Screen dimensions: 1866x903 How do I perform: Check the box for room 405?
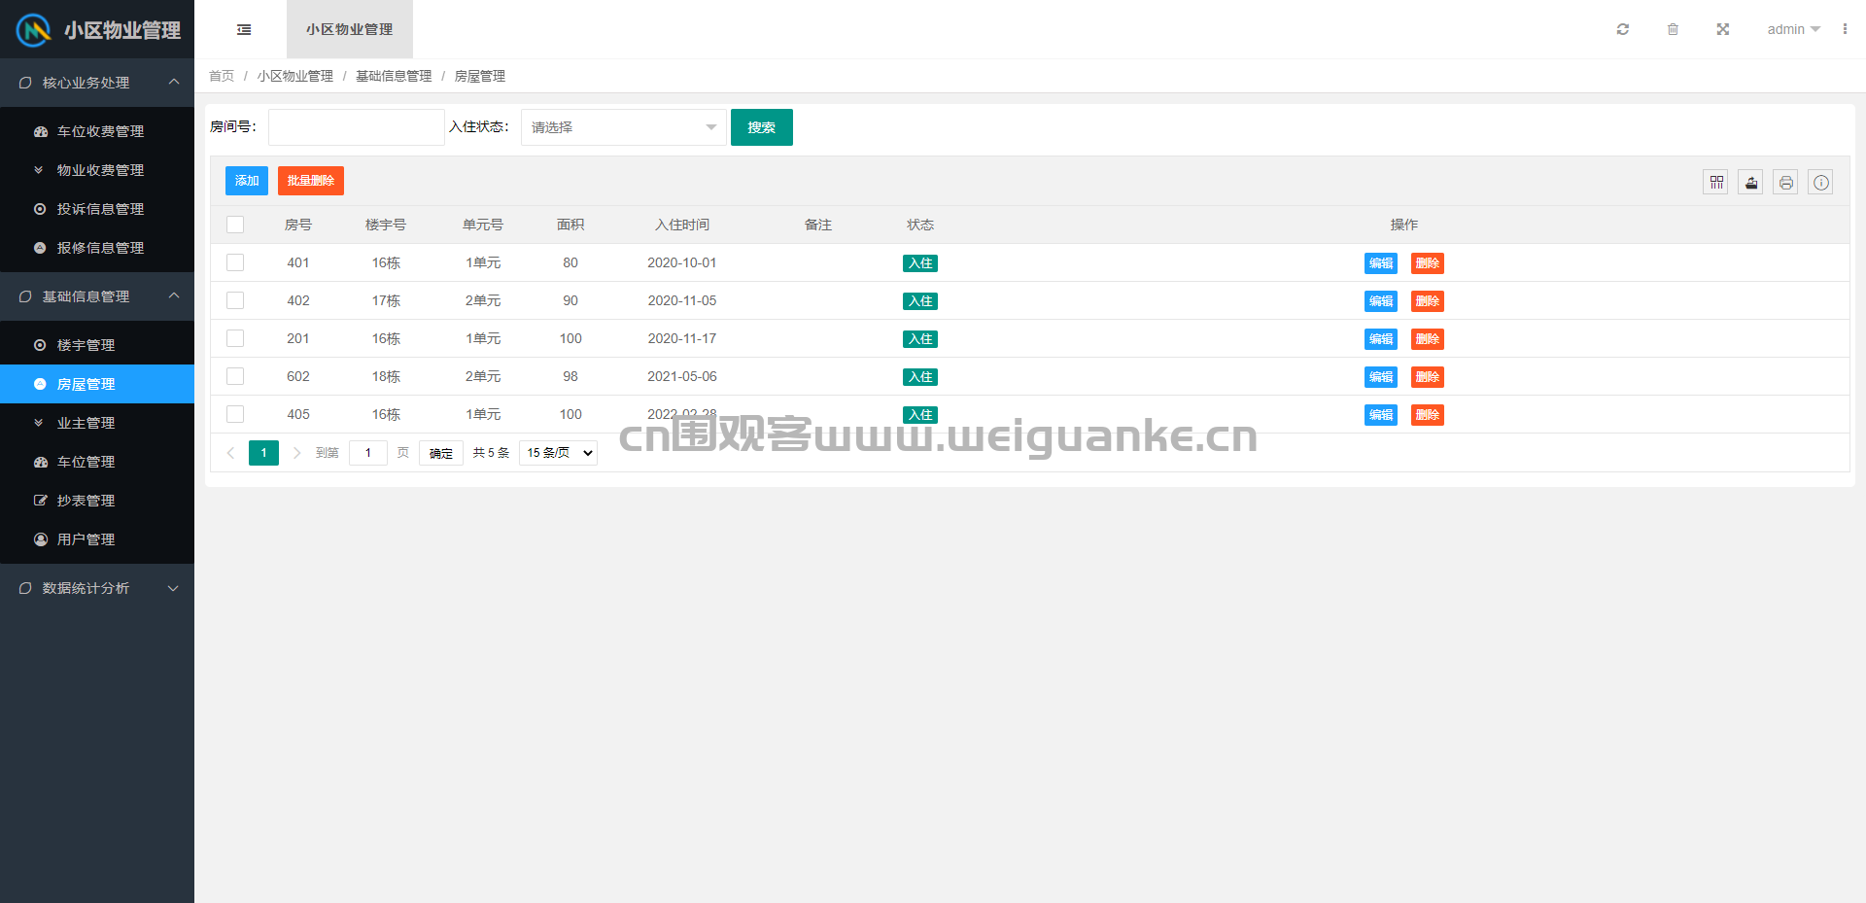click(x=235, y=414)
